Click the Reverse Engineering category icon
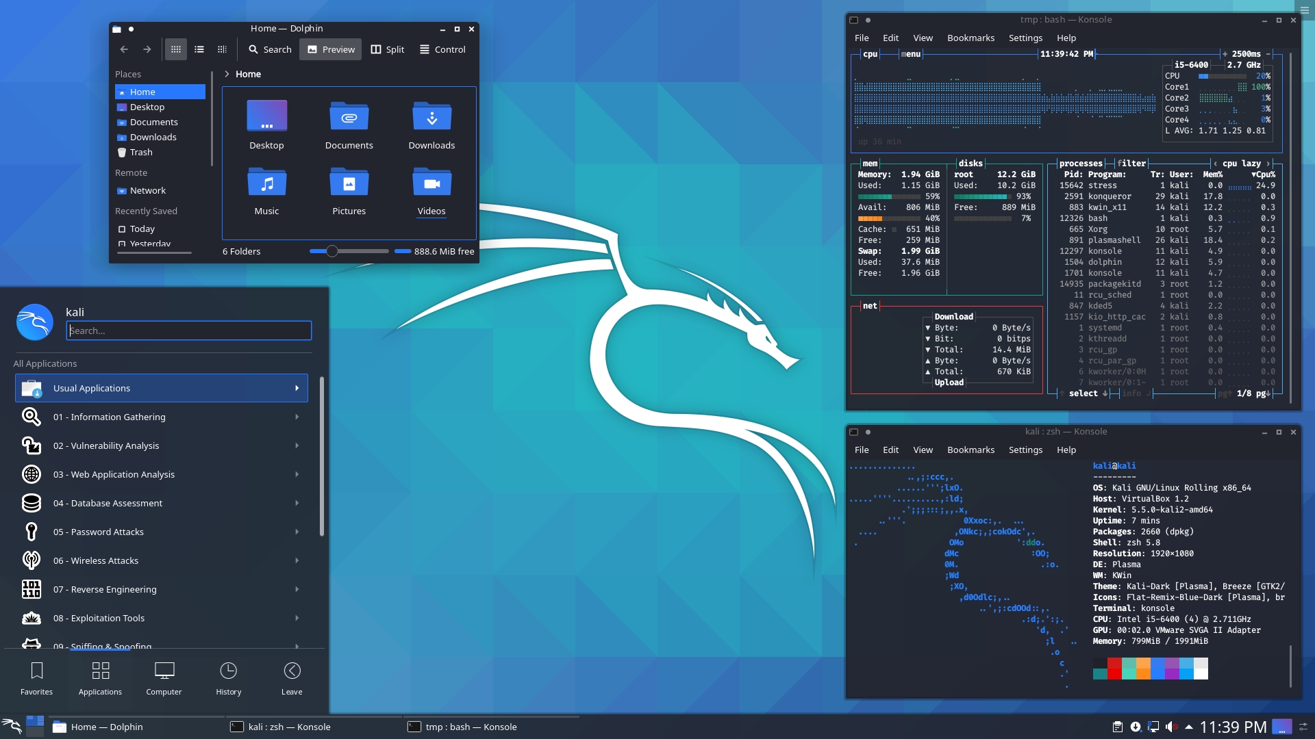Viewport: 1315px width, 739px height. [x=30, y=589]
